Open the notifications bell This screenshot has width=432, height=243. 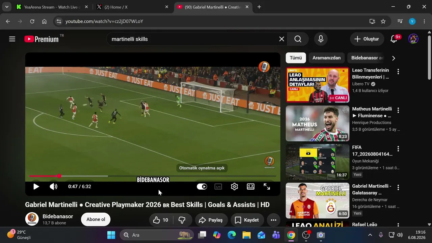point(394,39)
